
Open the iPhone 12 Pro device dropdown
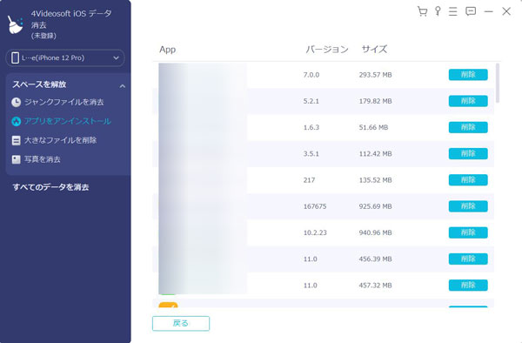(x=65, y=58)
